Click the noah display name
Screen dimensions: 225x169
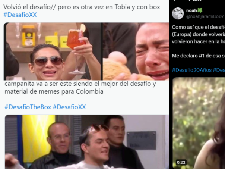191,10
